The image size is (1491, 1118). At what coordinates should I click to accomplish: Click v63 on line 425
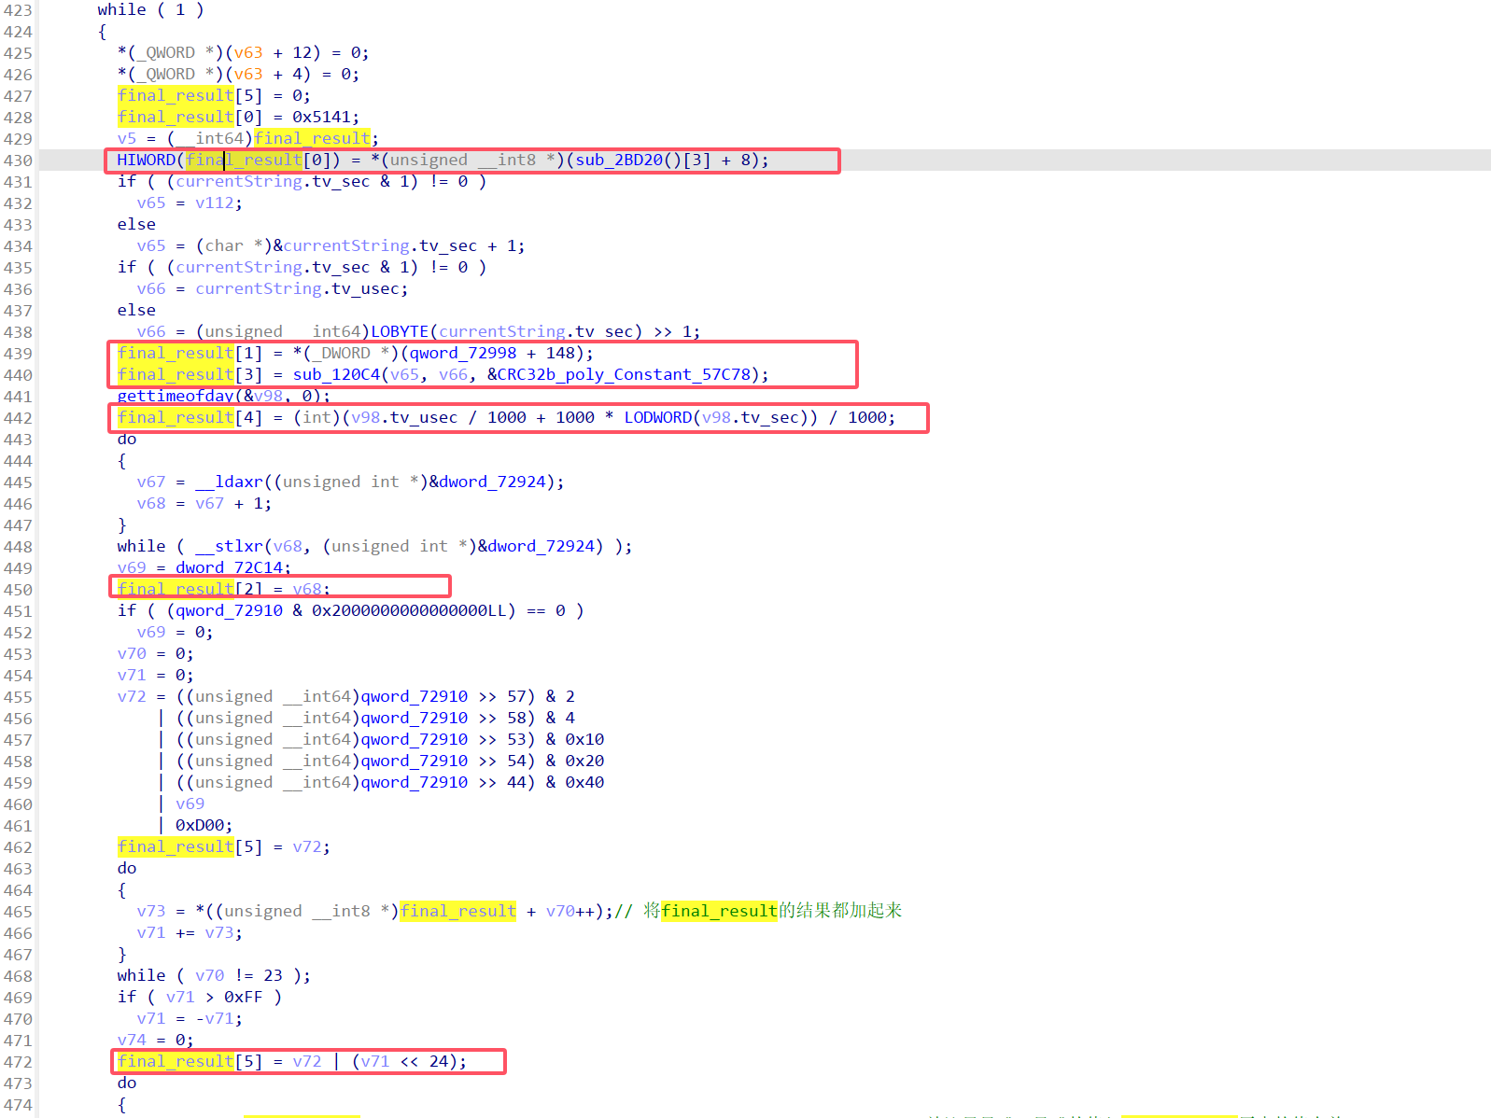248,53
